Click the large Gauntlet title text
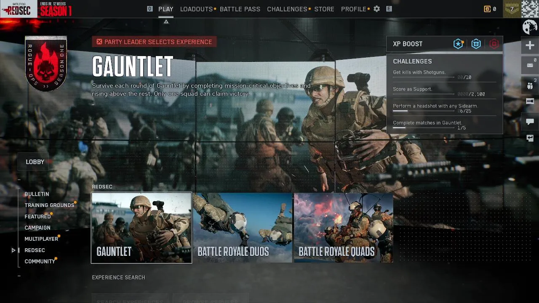 coord(133,66)
